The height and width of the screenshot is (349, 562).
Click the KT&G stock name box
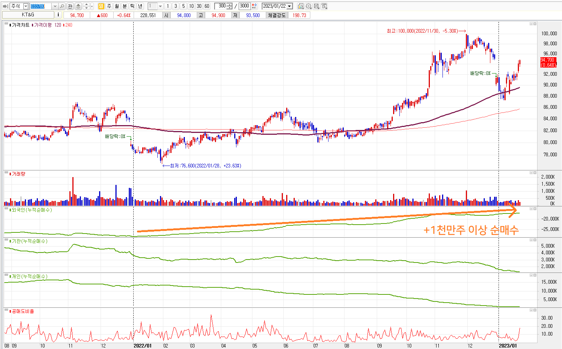(28, 15)
